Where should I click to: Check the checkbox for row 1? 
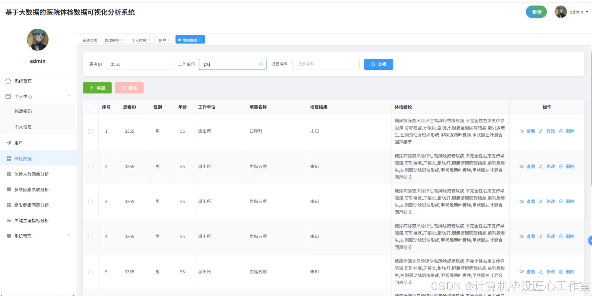click(90, 131)
